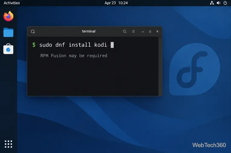Maximize the terminal window
Screen dimensions: 231x153
click(150, 32)
